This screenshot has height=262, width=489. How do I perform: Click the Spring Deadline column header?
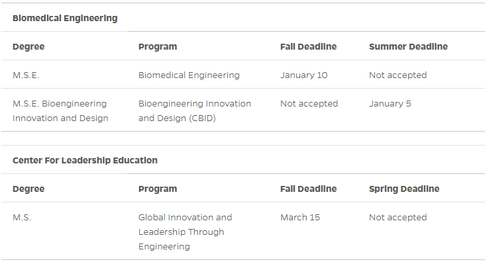point(404,189)
